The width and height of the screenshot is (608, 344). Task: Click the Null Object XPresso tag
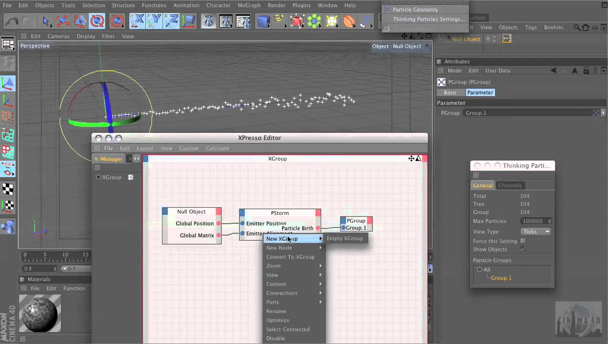(x=507, y=39)
